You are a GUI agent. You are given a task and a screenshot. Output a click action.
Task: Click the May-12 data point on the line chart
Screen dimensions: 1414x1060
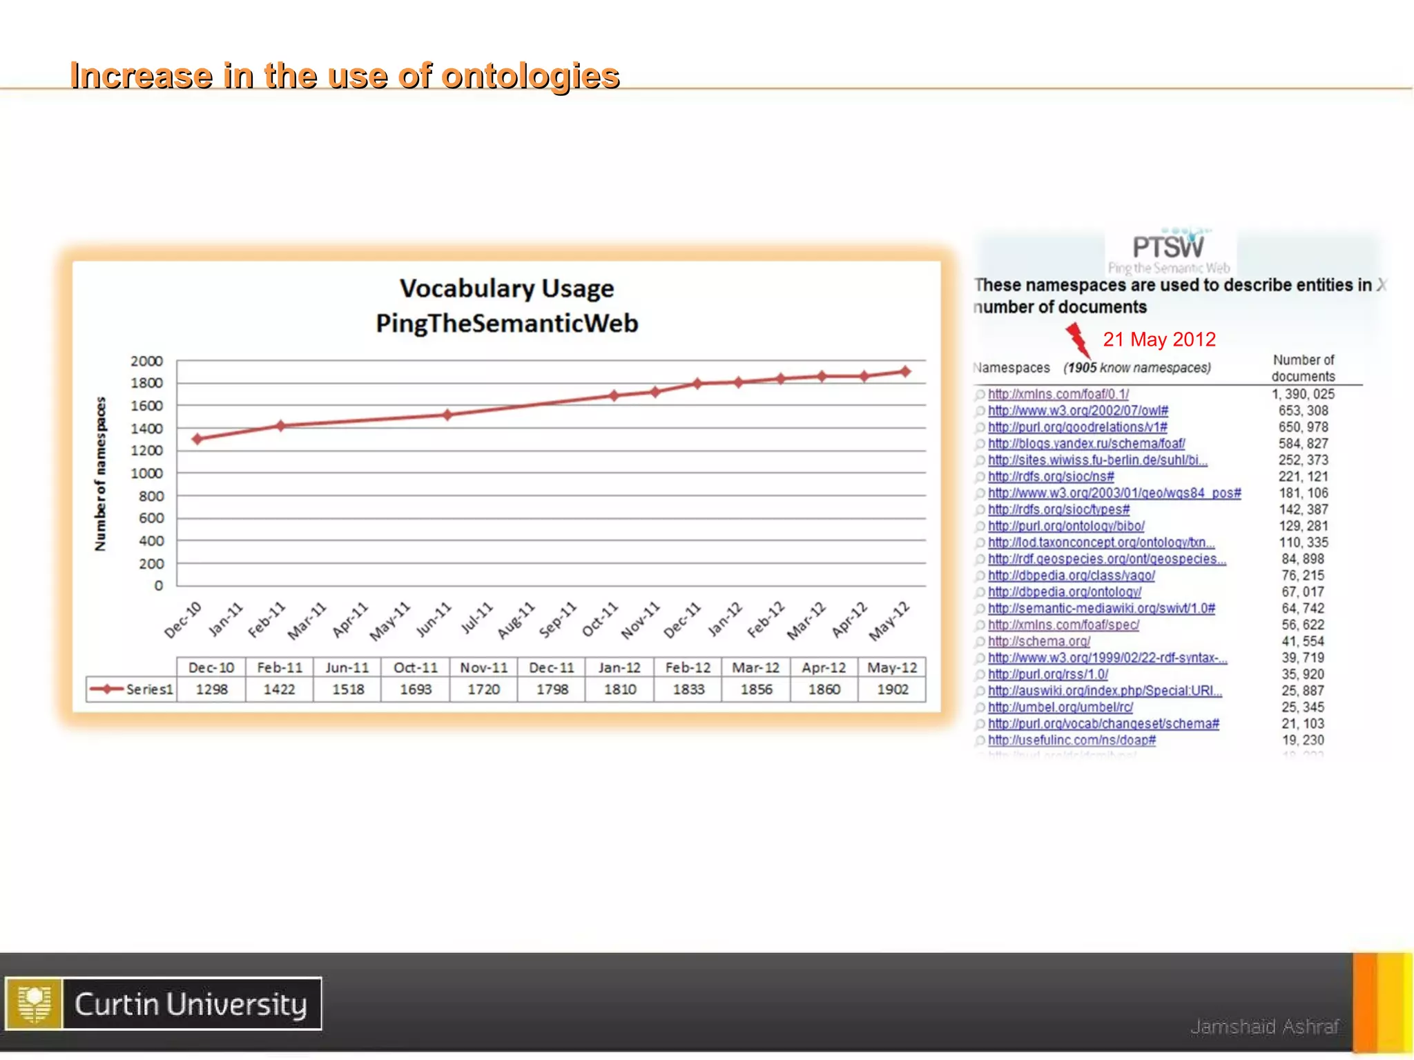coord(906,371)
